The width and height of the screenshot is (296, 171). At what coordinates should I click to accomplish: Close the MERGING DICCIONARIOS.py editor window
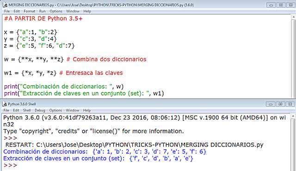tap(291, 5)
